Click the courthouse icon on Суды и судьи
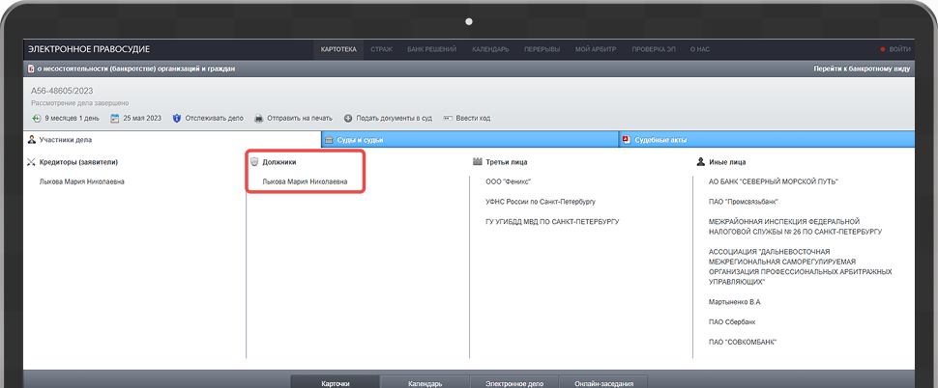938x388 pixels. point(329,140)
